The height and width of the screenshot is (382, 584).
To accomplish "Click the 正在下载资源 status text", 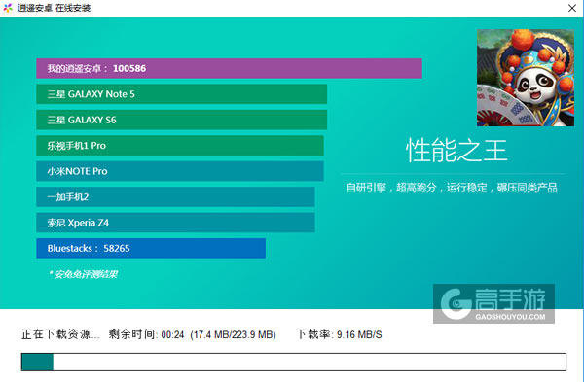I will tap(60, 334).
